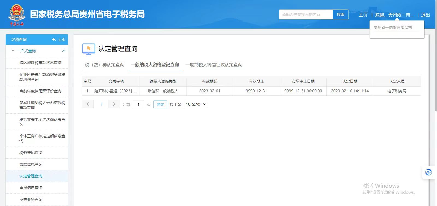Image resolution: width=437 pixels, height=206 pixels.
Task: Go to previous page with left arrow
Action: (x=88, y=104)
